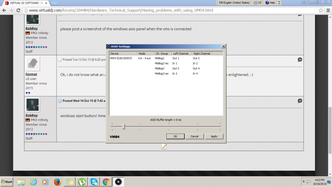Click the Left Channel column header
Image resolution: width=332 pixels, height=187 pixels.
tap(182, 54)
